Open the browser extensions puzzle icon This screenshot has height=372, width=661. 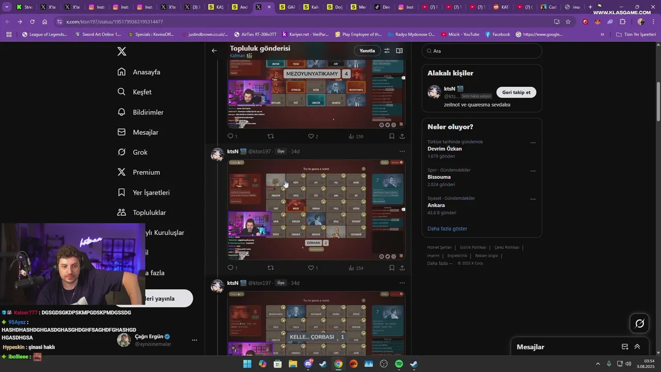click(622, 22)
